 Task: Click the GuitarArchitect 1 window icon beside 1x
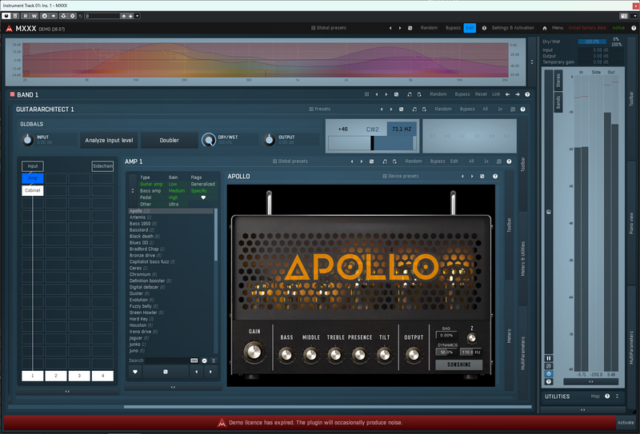[513, 109]
